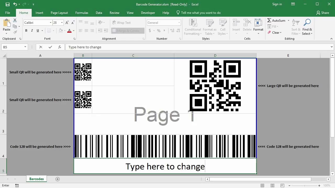This screenshot has width=335, height=188.
Task: Toggle left text alignment
Action: coord(80,31)
